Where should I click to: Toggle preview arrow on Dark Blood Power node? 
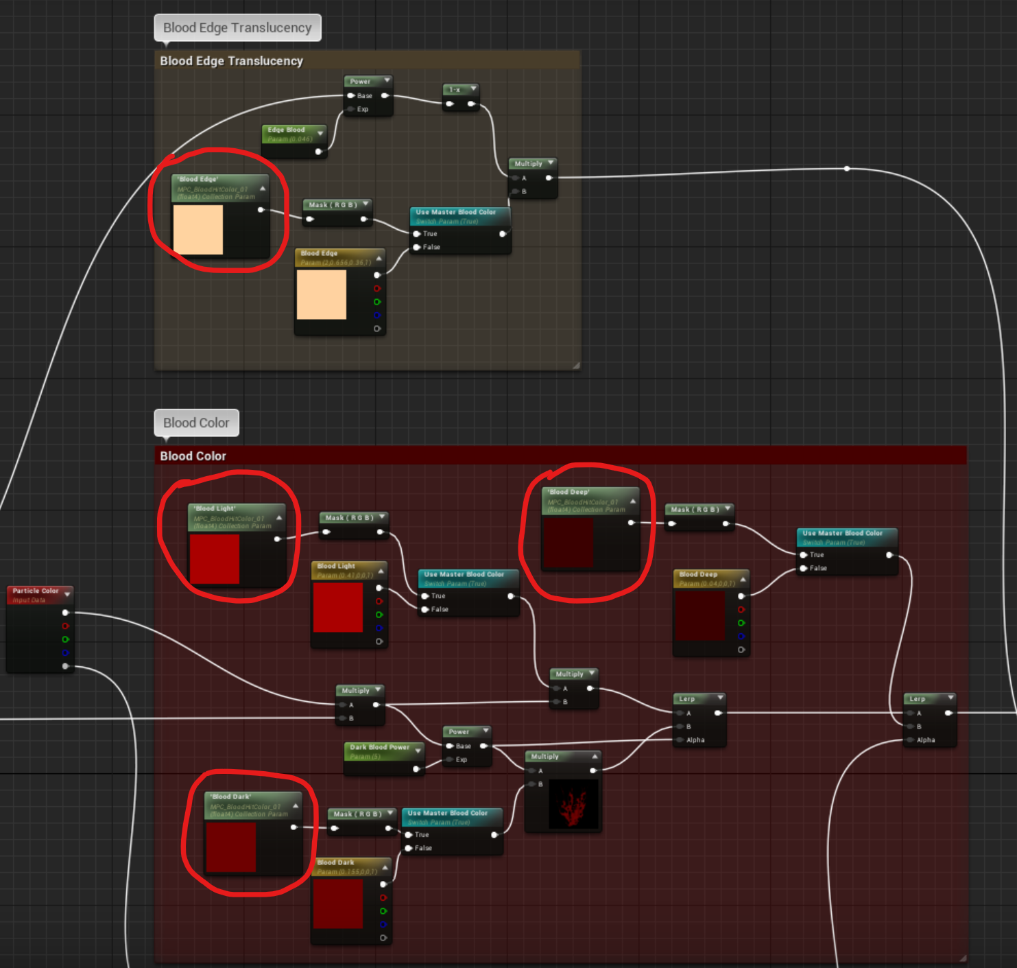click(x=418, y=751)
